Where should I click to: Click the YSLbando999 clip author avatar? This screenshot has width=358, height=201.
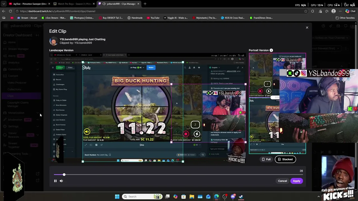53,41
